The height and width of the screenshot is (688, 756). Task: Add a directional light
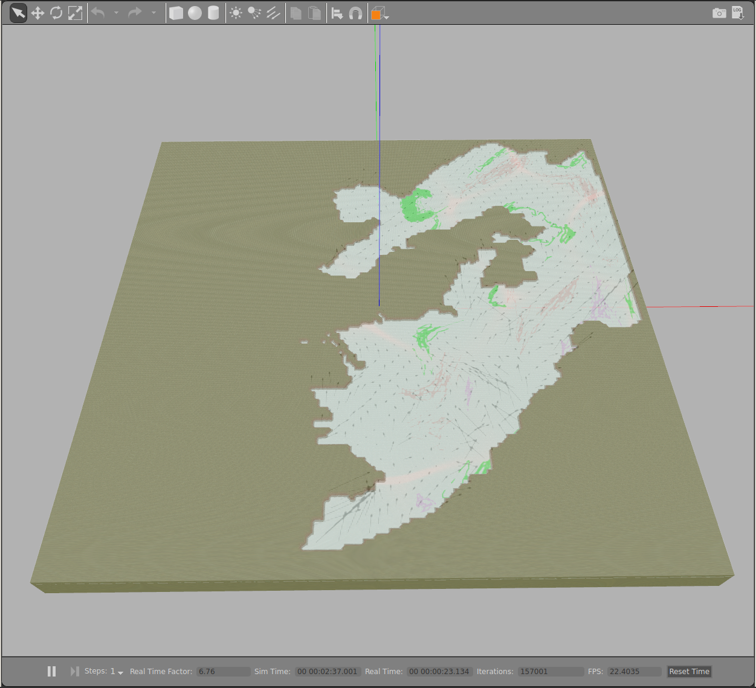273,13
